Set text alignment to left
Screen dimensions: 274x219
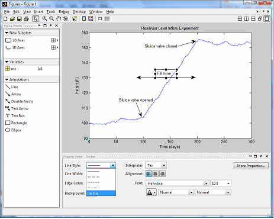[x=149, y=174]
